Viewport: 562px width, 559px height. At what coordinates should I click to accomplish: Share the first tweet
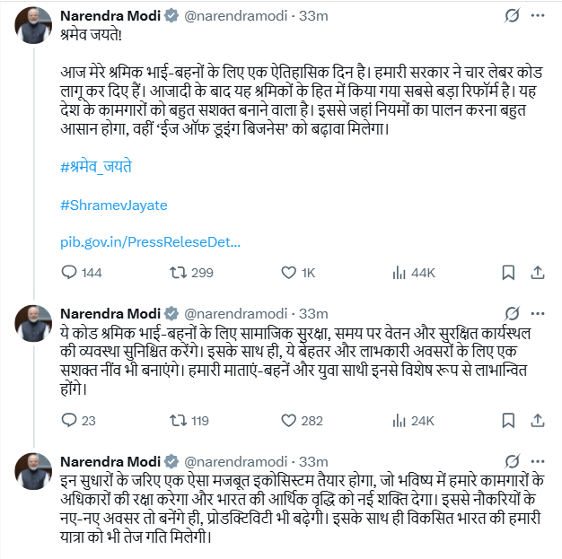point(537,273)
